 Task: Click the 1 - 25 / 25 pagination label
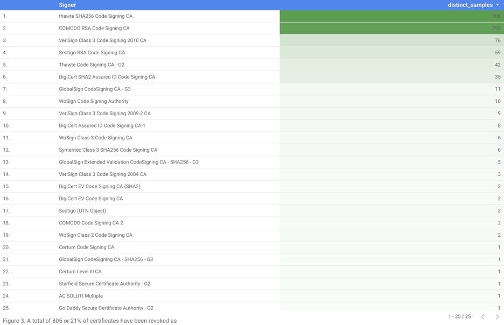click(x=459, y=316)
